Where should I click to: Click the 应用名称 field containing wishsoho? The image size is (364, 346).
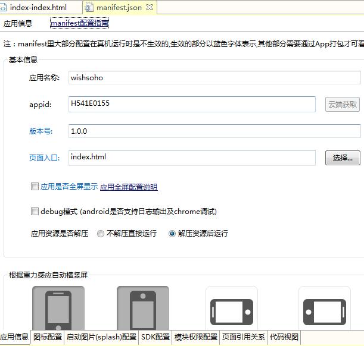point(214,78)
